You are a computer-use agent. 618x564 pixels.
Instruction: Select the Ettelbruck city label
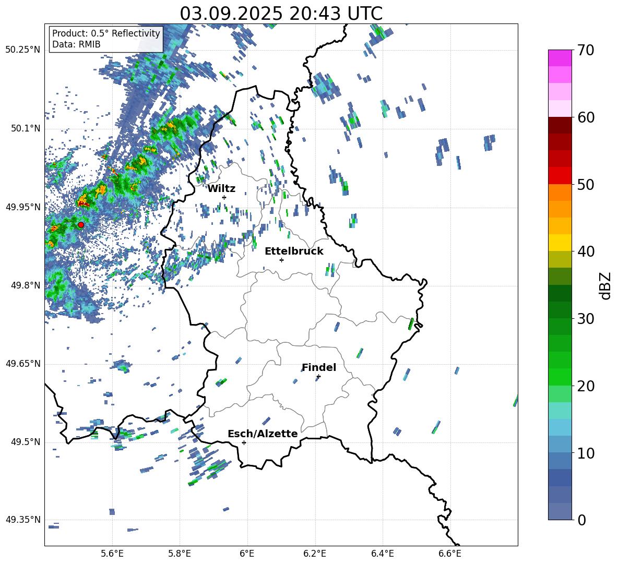294,251
